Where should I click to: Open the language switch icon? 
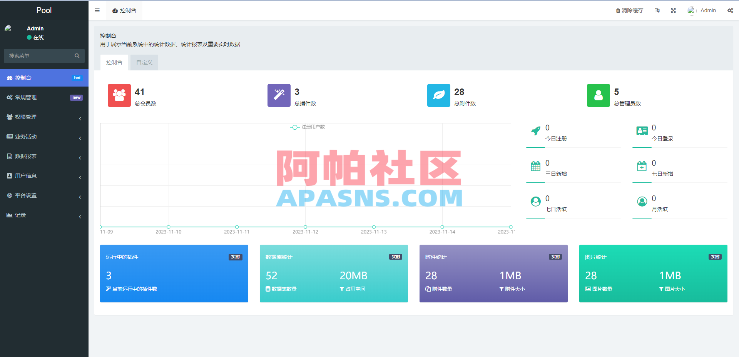coord(657,10)
